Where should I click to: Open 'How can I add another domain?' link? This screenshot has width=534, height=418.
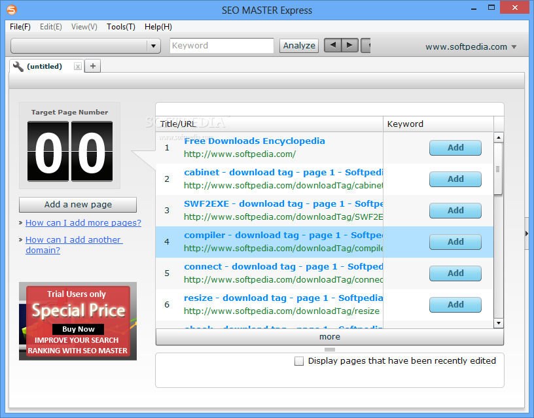click(74, 245)
